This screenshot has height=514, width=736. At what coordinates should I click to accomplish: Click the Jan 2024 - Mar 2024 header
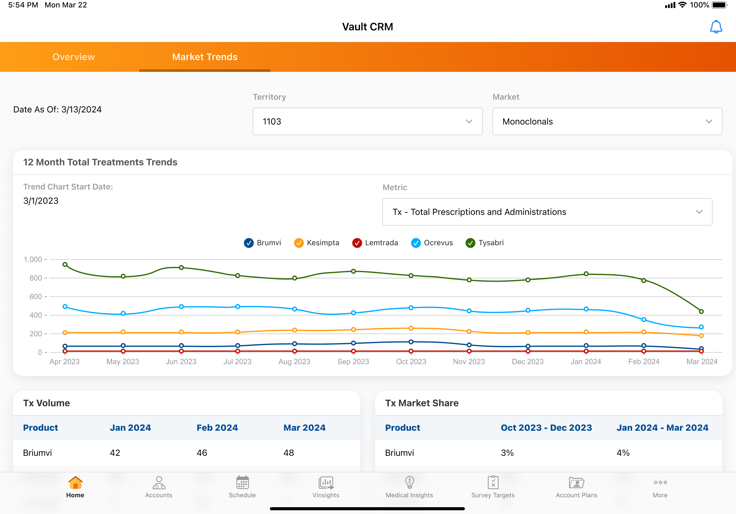662,428
